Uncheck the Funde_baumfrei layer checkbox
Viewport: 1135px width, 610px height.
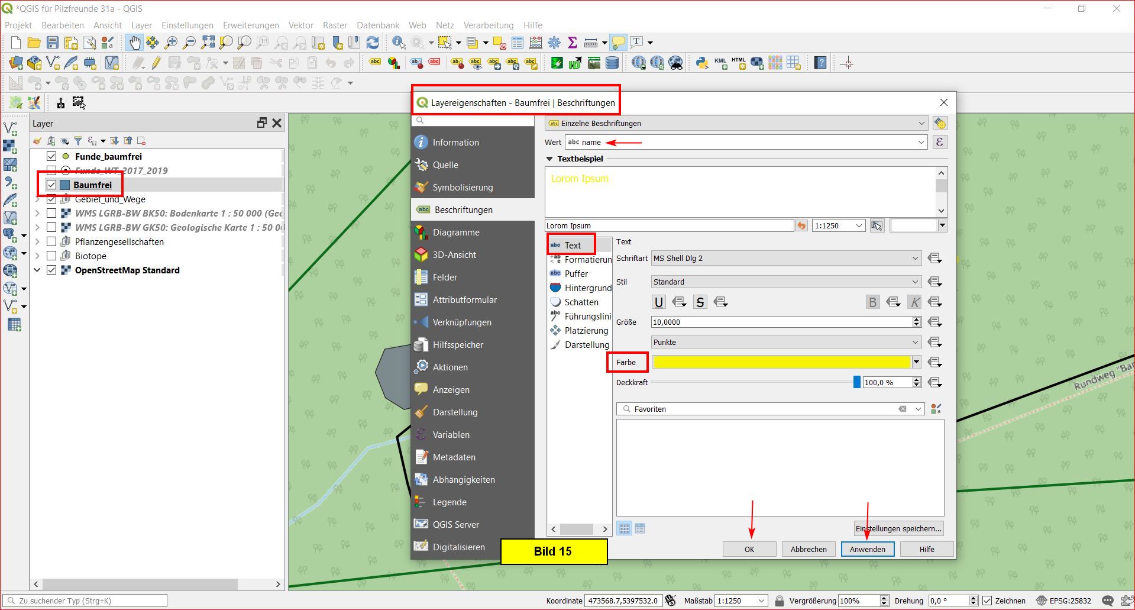(51, 156)
